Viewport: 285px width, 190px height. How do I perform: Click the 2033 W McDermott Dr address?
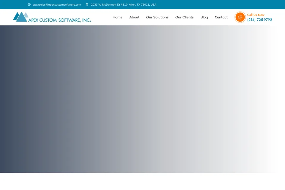click(123, 4)
